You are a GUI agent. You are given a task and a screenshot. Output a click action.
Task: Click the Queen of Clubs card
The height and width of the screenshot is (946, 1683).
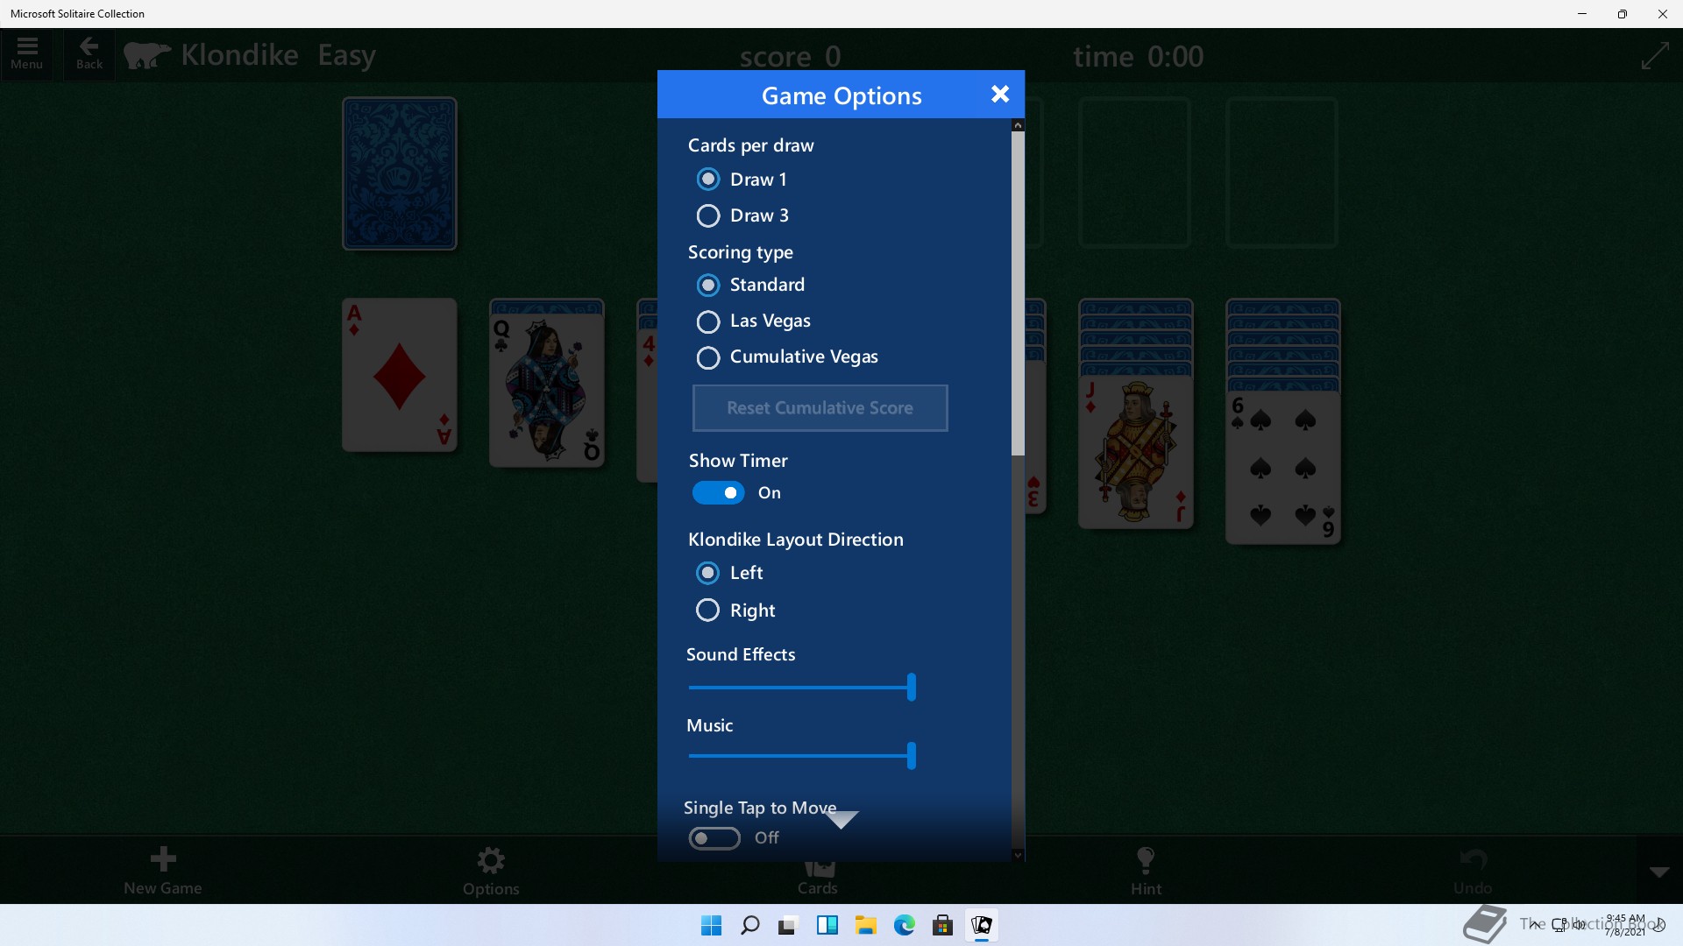click(x=547, y=390)
